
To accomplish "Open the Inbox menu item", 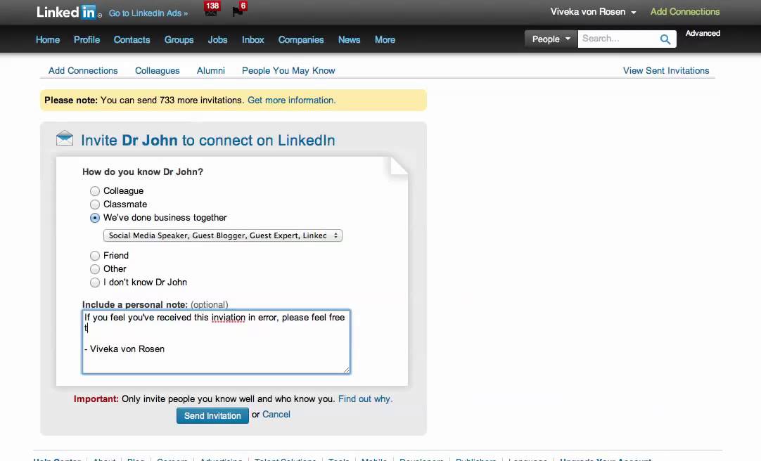I will coord(253,40).
